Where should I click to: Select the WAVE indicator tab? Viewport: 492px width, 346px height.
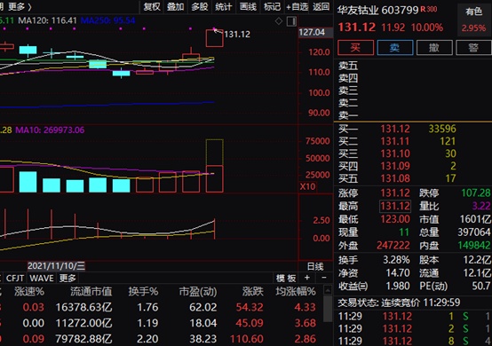point(42,278)
